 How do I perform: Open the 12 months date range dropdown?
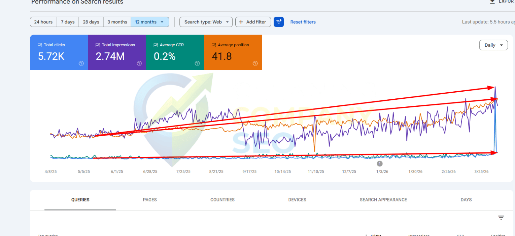click(150, 22)
